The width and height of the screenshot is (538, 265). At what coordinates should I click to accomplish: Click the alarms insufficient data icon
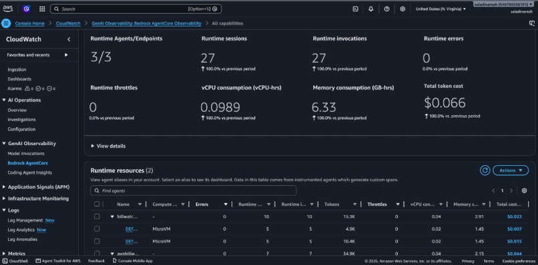coord(49,89)
